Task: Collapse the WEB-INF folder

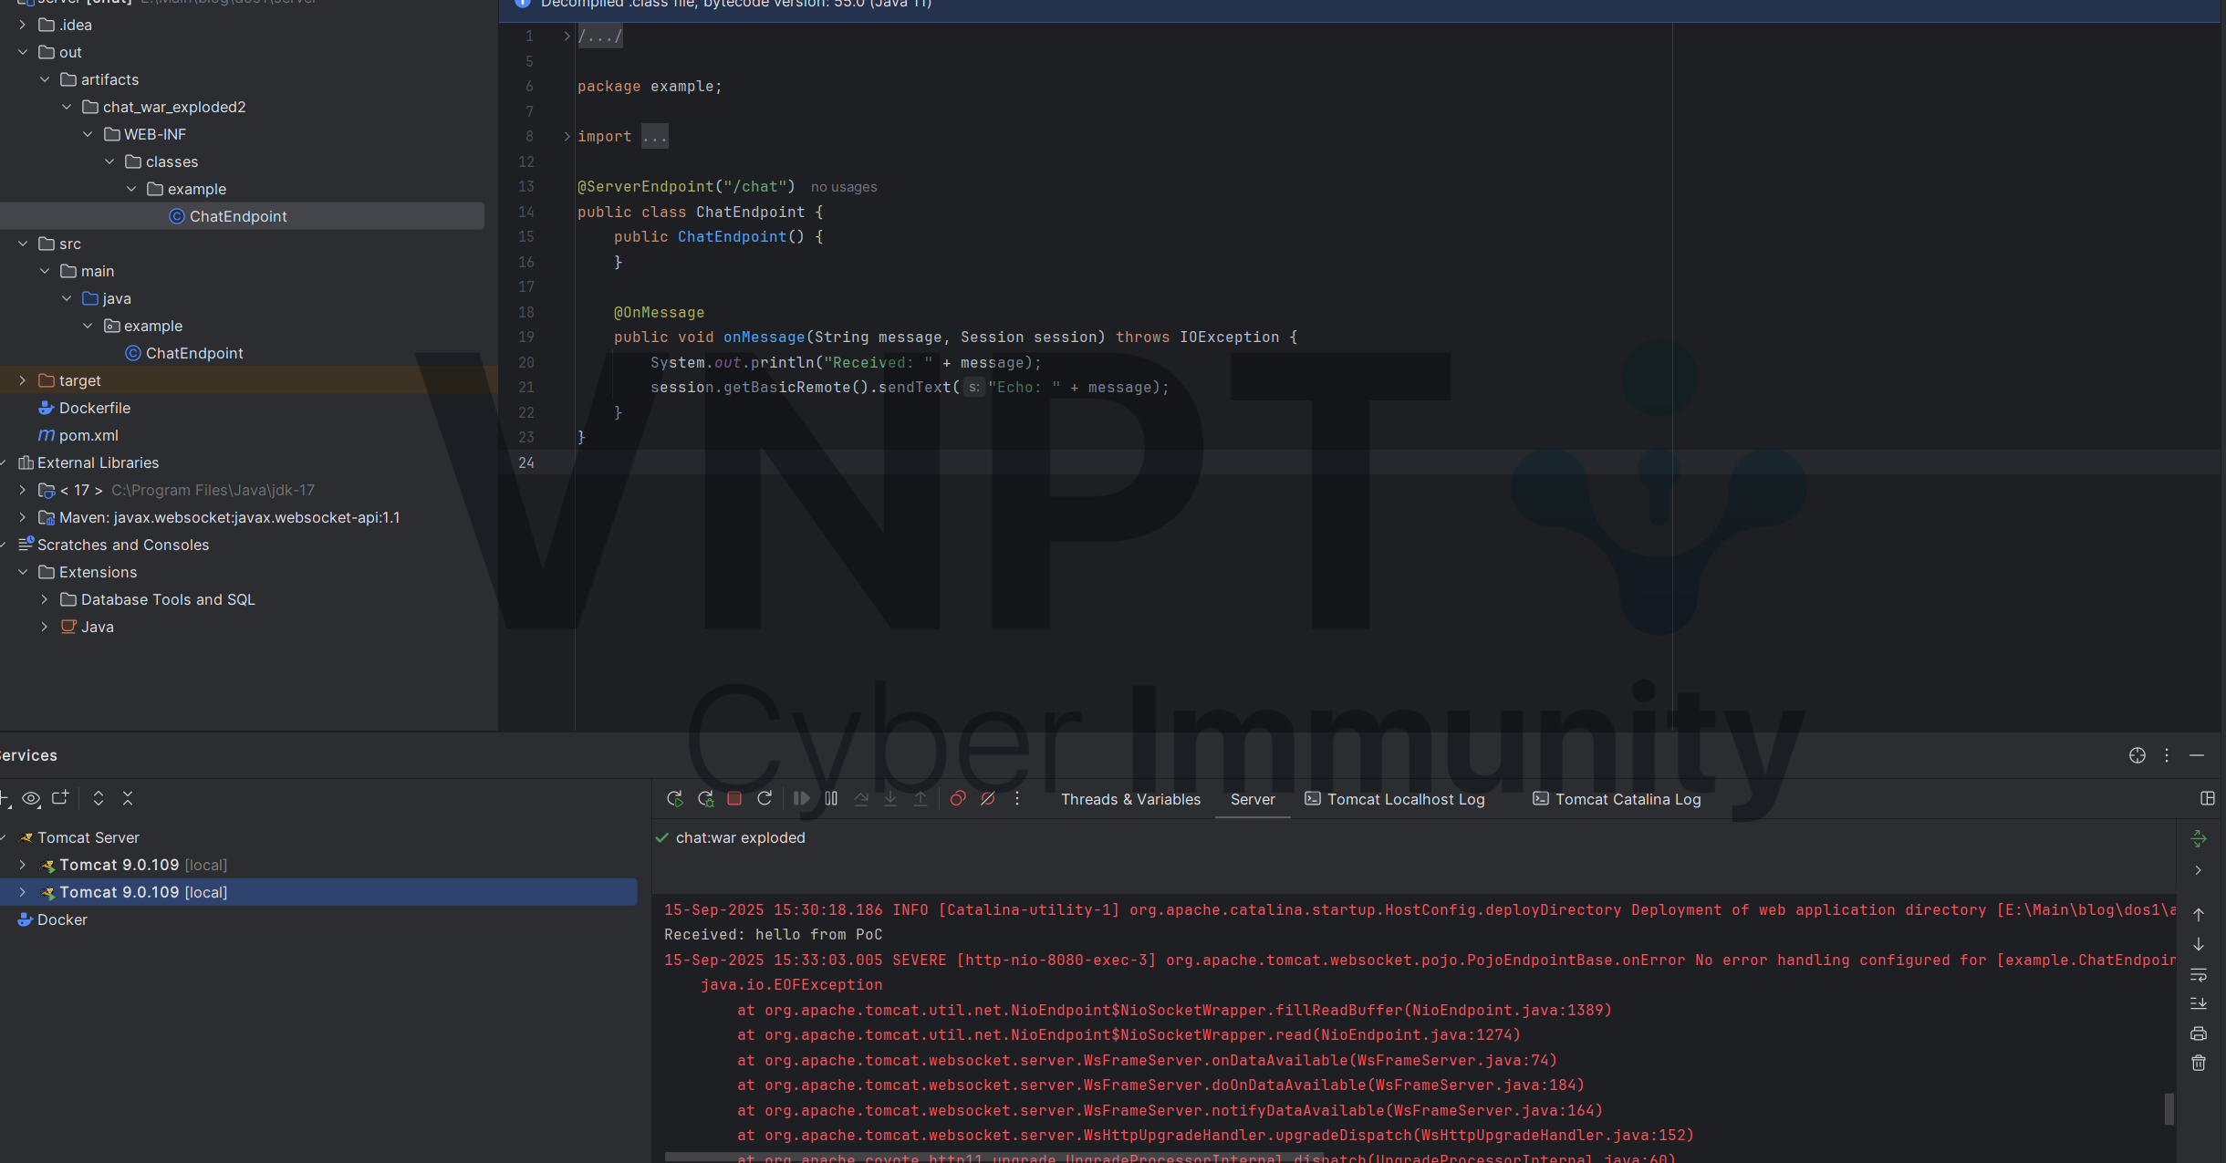Action: [88, 134]
